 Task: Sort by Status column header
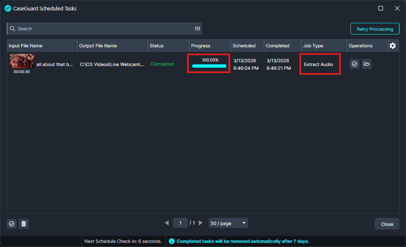pos(157,46)
